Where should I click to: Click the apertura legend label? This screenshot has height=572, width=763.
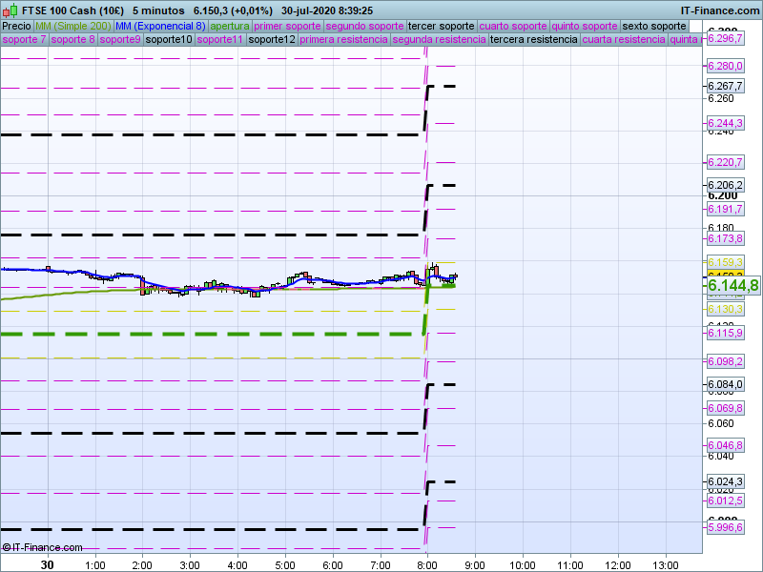[x=230, y=26]
